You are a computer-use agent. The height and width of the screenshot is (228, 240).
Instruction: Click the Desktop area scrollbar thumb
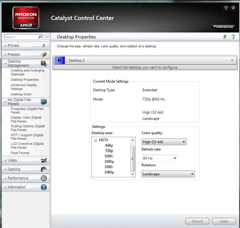pyautogui.click(x=133, y=159)
